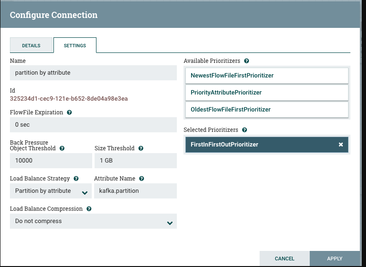Click Object Threshold help icon
Viewport: 366px width, 267px height.
click(x=62, y=148)
